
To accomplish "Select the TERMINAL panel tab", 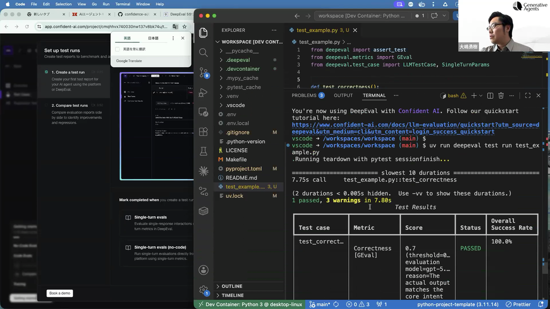I will [x=374, y=95].
